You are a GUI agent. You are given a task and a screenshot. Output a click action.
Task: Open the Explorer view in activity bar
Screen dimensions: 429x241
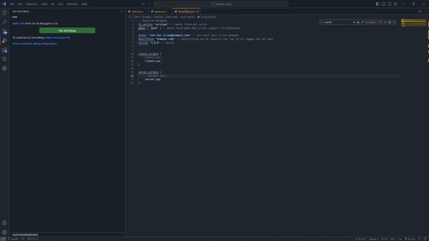click(x=5, y=13)
